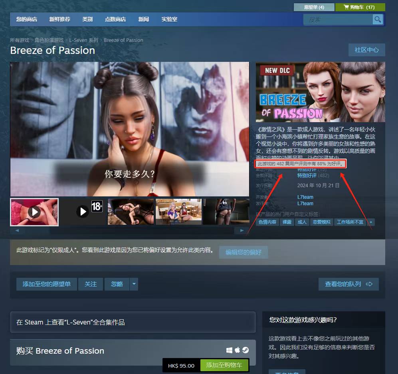Click the search magnifier icon
Image resolution: width=398 pixels, height=374 pixels.
[x=377, y=19]
